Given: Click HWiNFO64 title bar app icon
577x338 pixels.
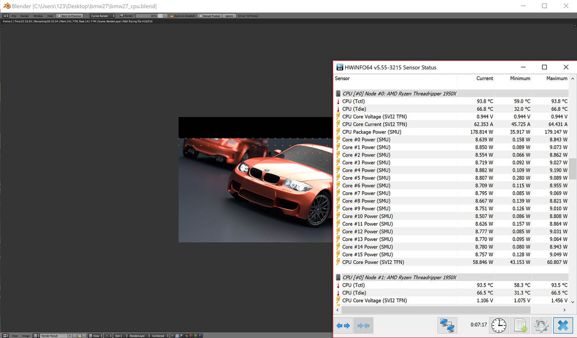Looking at the screenshot, I should tap(339, 68).
